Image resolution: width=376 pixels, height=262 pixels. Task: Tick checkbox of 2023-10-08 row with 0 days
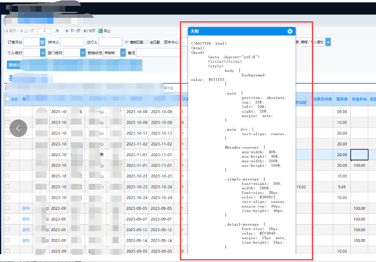coord(8,122)
